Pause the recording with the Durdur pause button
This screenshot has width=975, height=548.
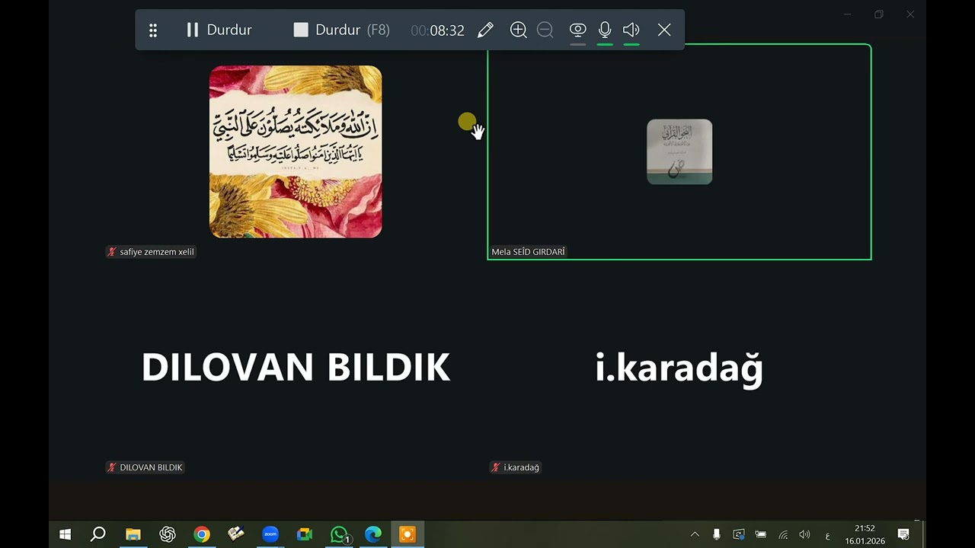(x=219, y=30)
